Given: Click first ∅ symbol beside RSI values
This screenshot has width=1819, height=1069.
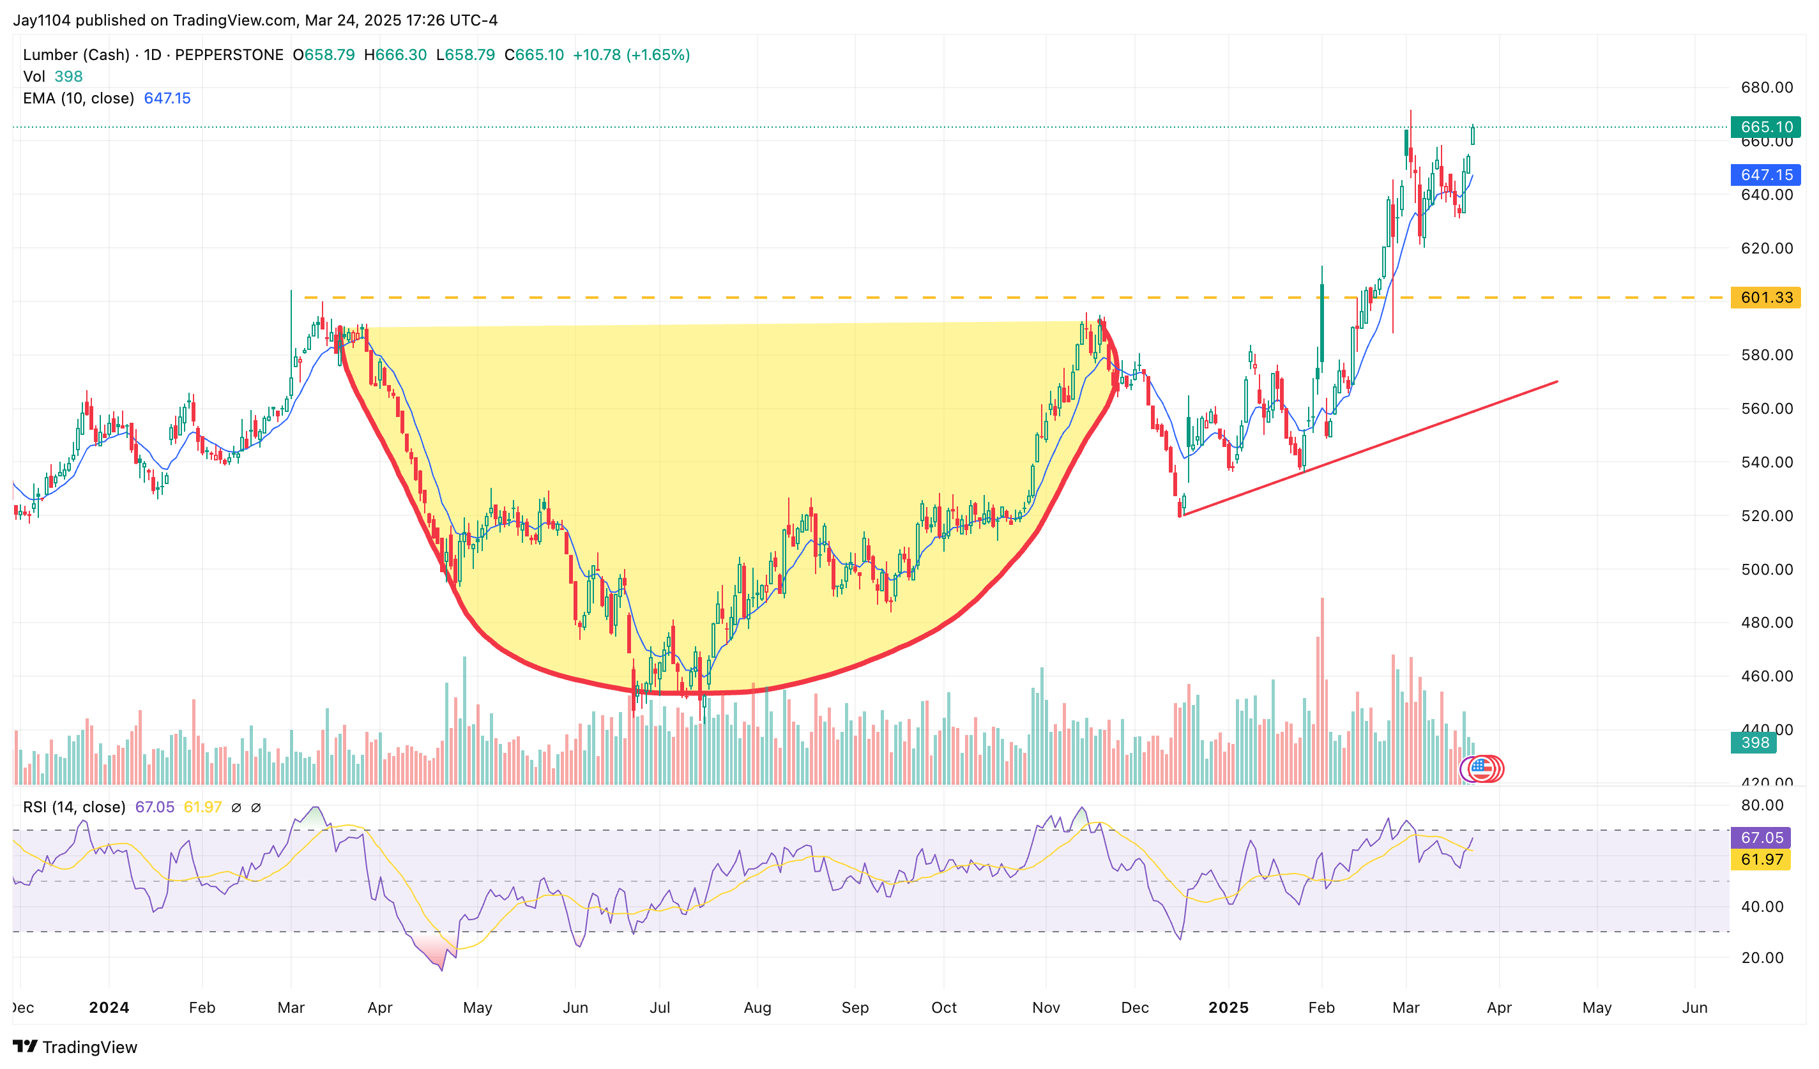Looking at the screenshot, I should (x=236, y=808).
